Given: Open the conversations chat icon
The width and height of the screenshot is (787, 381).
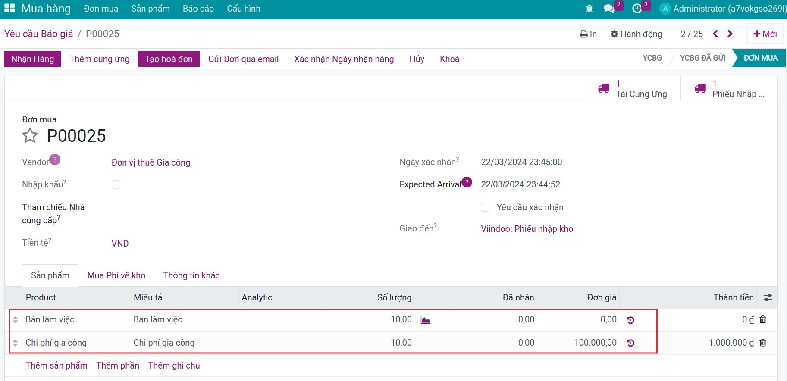Looking at the screenshot, I should [609, 9].
